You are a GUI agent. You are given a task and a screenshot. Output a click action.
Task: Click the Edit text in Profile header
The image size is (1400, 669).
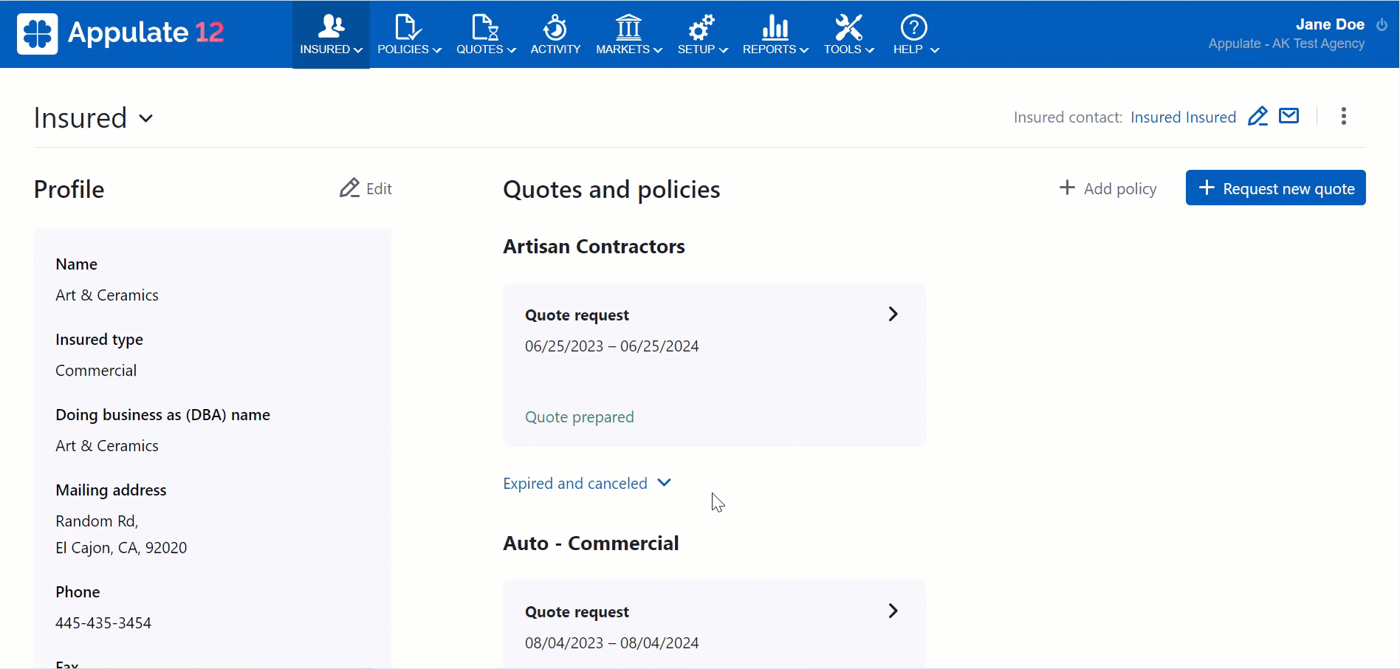379,188
